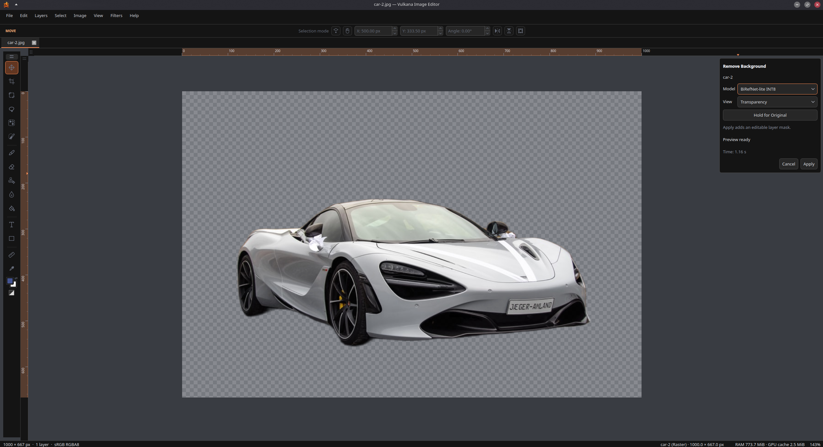Click the Preview ready status label
This screenshot has height=447, width=823.
[736, 139]
